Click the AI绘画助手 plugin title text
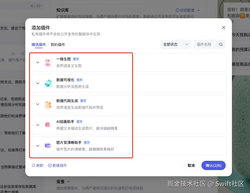Viewport: 250px width, 193px height. point(65,122)
